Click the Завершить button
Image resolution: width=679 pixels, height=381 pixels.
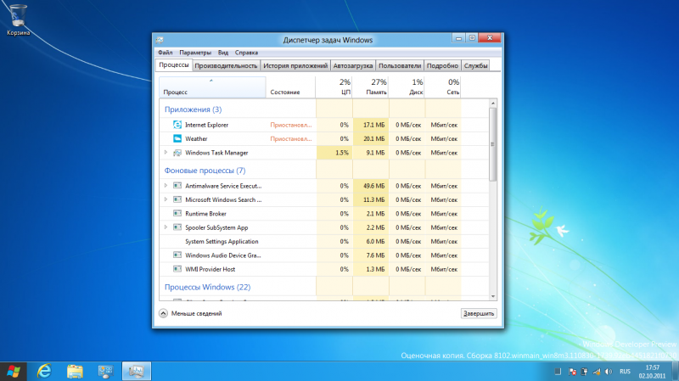[x=478, y=313]
